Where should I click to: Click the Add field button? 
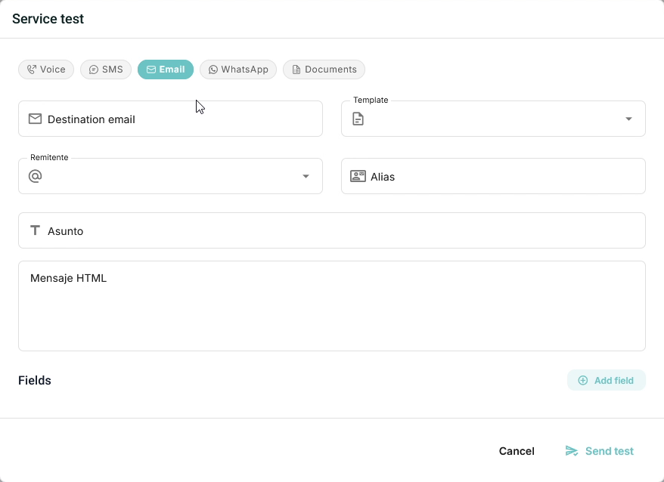[607, 381]
